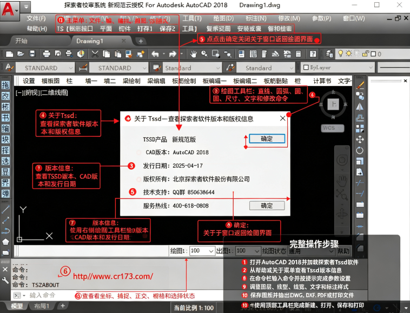This screenshot has height=313, width=410.
Task: Open the 梁绘制 TSSD toolbar menu
Action: coord(131,81)
